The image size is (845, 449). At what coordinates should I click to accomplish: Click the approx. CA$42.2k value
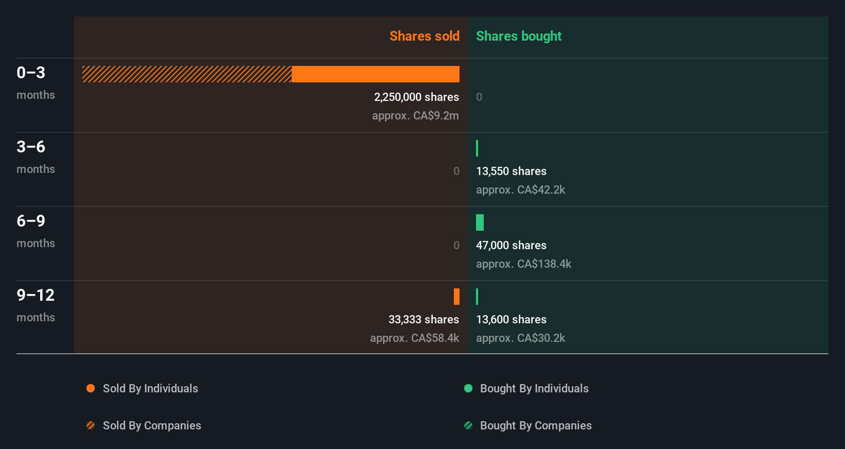pos(520,189)
